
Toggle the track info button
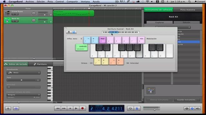pyautogui.click(x=192, y=108)
